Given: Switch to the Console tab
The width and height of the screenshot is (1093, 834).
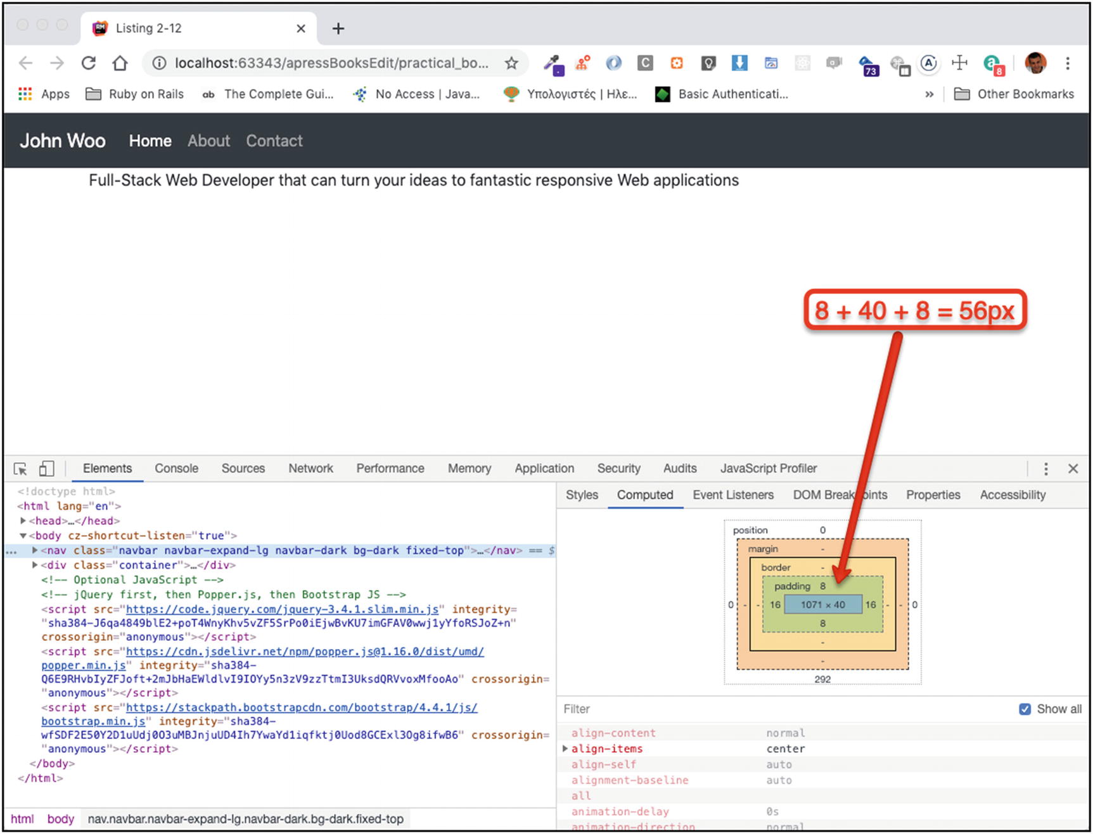Looking at the screenshot, I should (x=176, y=469).
